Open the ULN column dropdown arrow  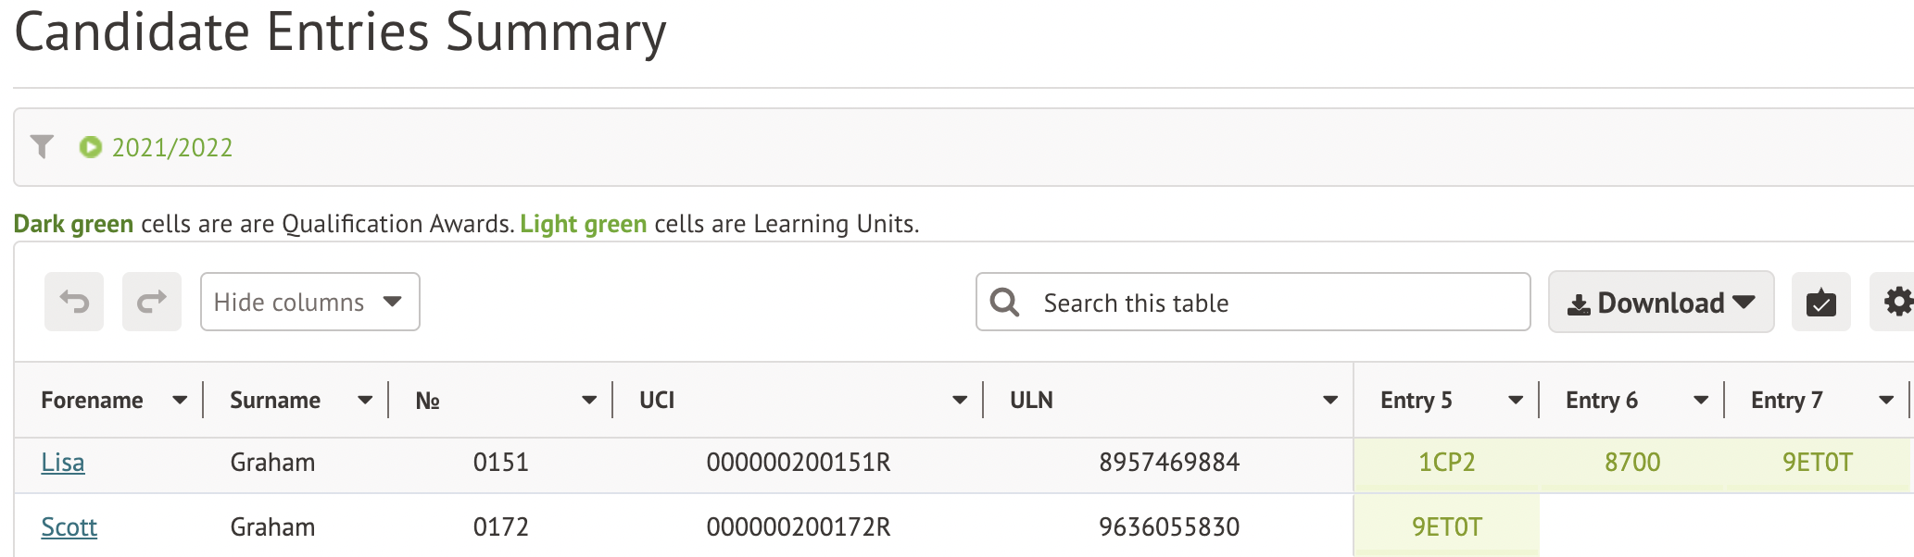tap(1330, 401)
